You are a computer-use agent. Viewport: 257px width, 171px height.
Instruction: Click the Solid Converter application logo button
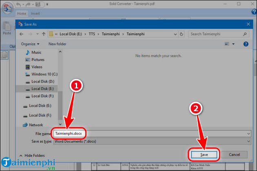[7, 8]
